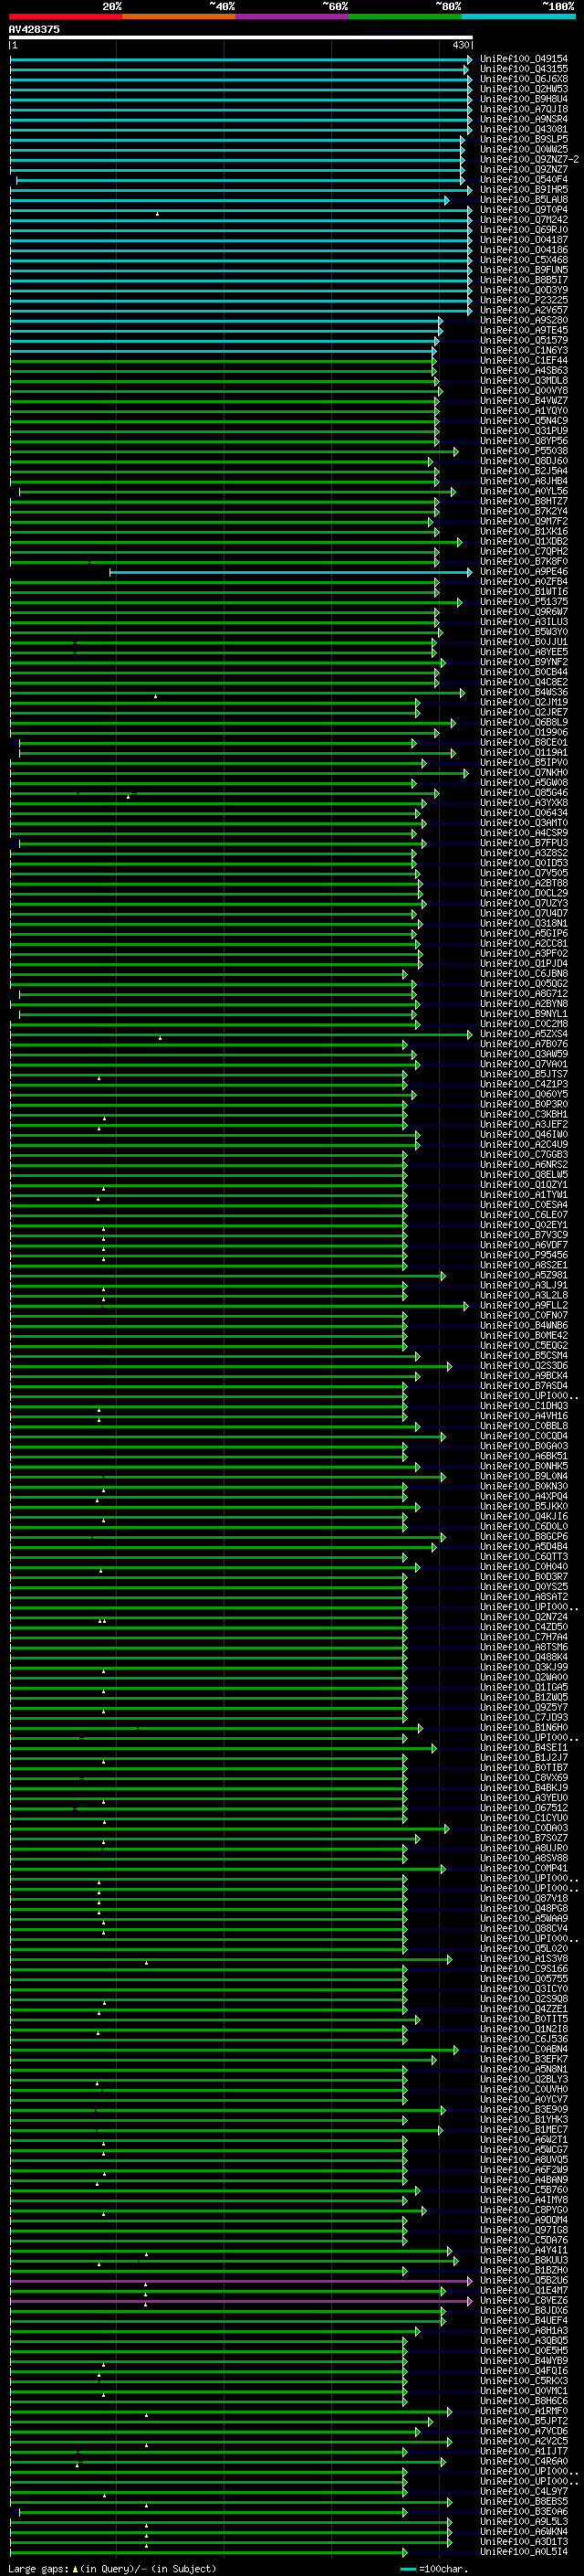The width and height of the screenshot is (584, 2576).
Task: Select UniRef100_B7FPU3 label
Action: point(524,843)
